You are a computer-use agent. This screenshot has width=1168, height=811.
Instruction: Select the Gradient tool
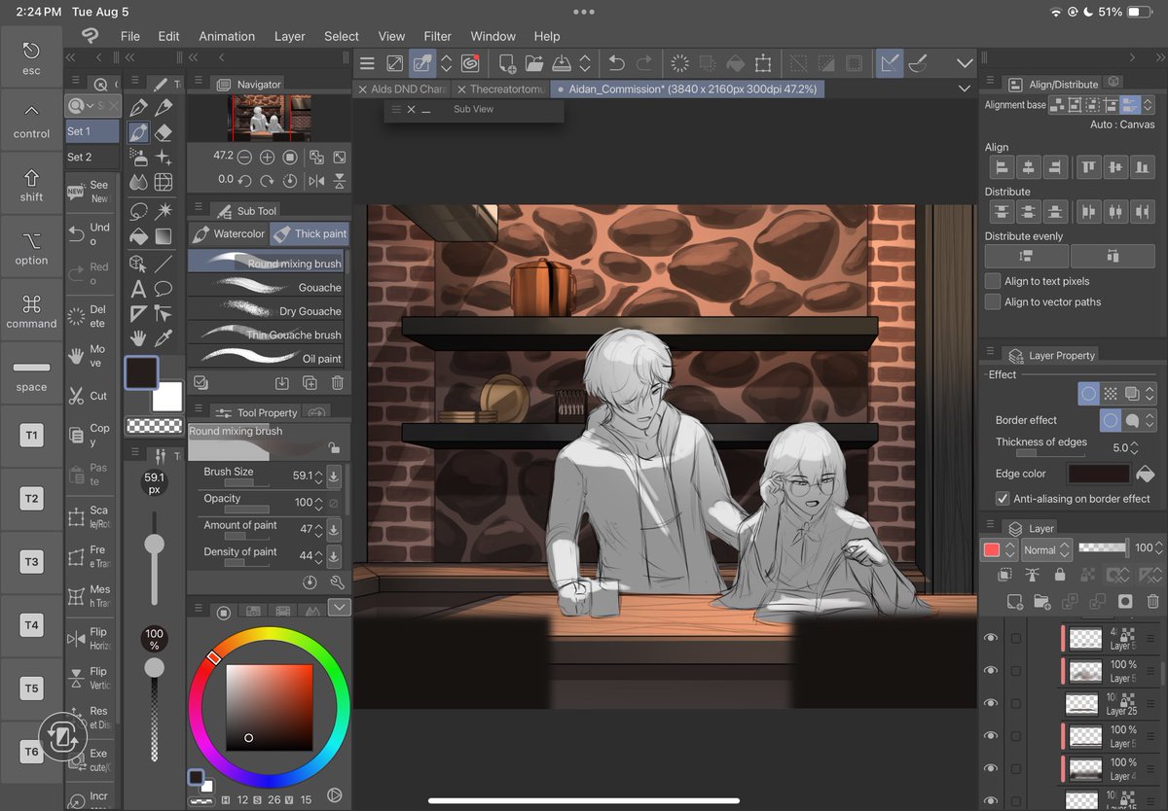coord(164,236)
